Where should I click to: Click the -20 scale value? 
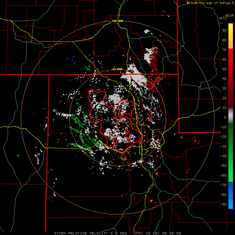pos(223,137)
